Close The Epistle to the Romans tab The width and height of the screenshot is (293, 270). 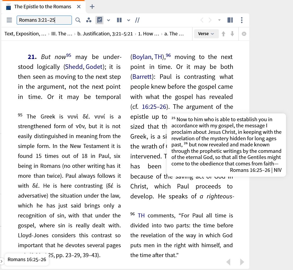pos(79,7)
